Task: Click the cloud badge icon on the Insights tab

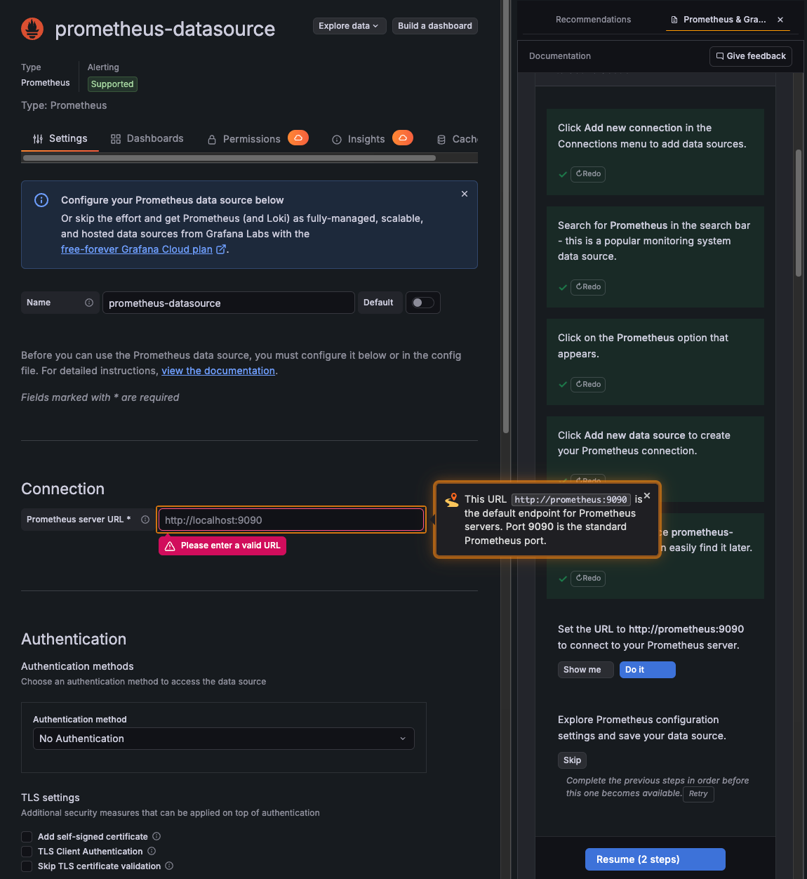Action: click(402, 138)
